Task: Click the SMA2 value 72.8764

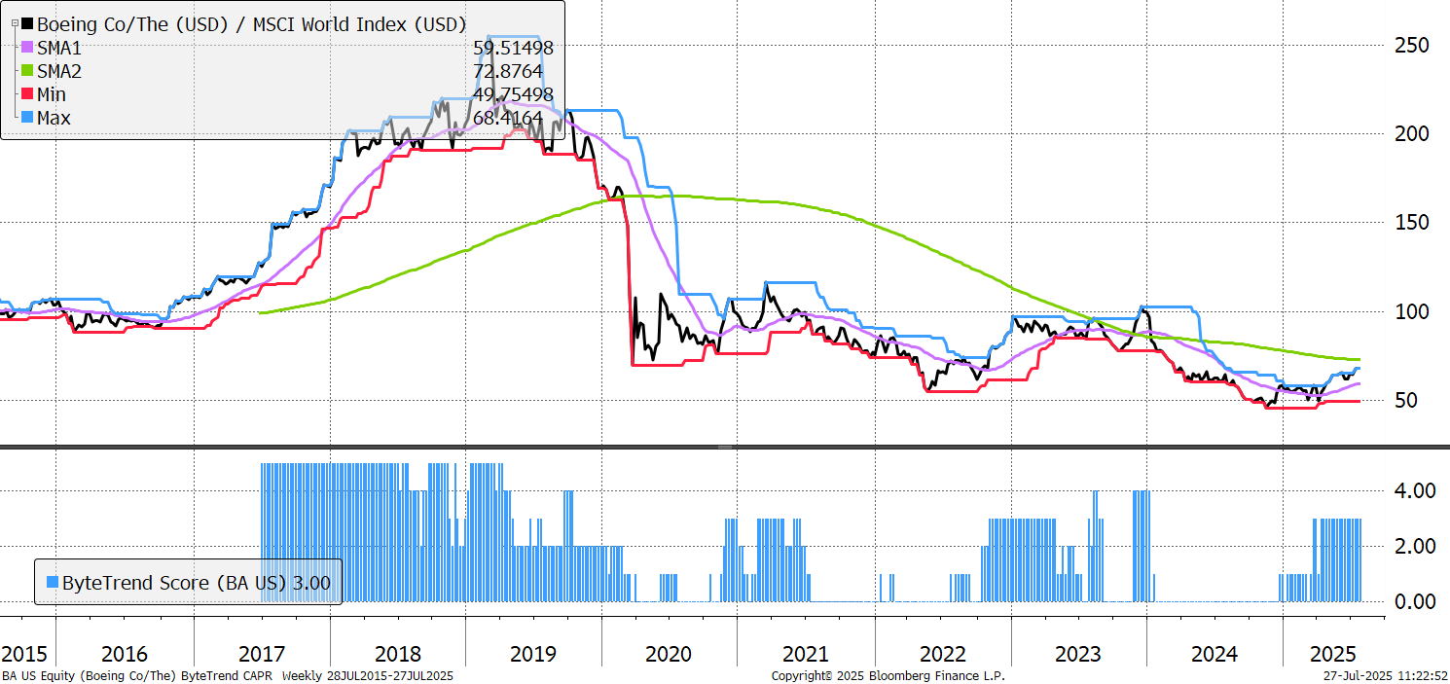Action: 508,71
